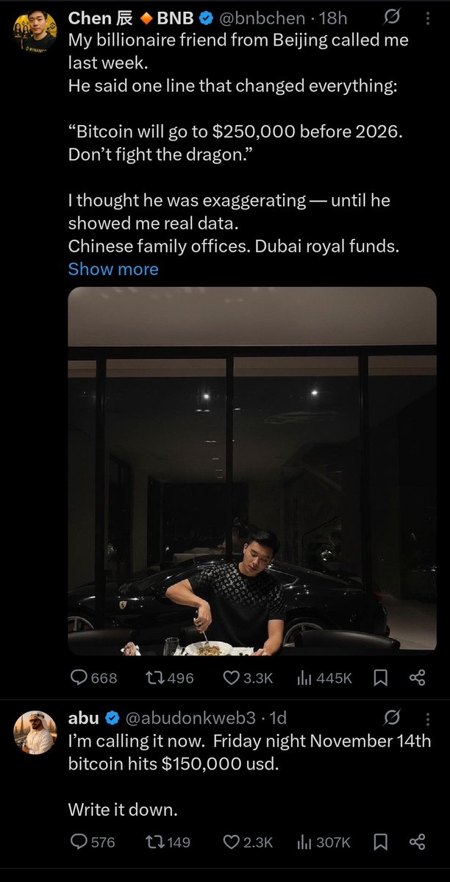
Task: Like abu's post with 2.3K likes
Action: 231,842
